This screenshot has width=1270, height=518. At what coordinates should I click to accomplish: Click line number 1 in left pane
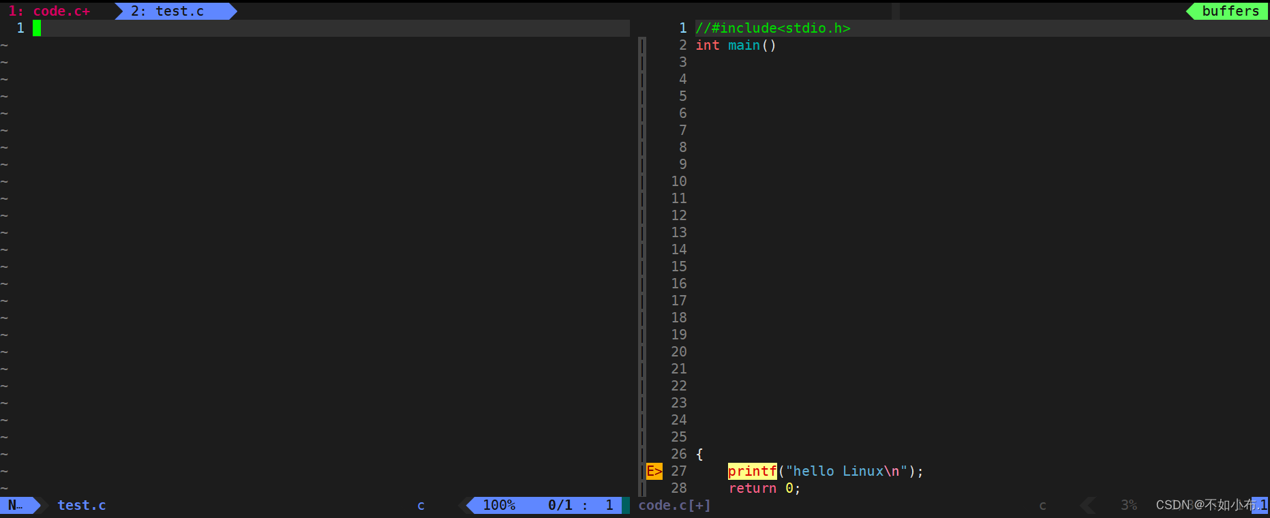[x=20, y=28]
